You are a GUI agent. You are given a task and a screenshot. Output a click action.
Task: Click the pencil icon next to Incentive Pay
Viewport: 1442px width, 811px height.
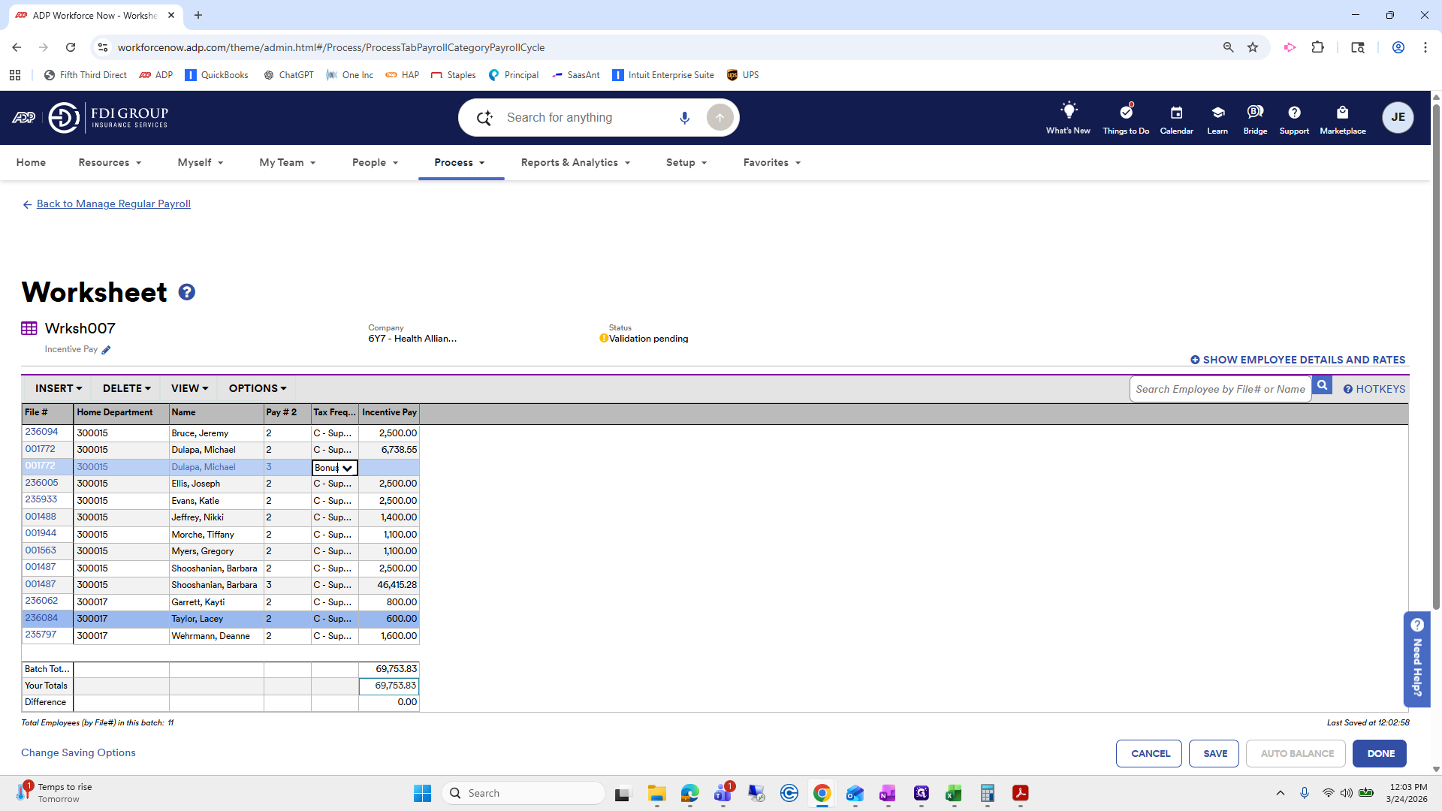click(x=106, y=350)
